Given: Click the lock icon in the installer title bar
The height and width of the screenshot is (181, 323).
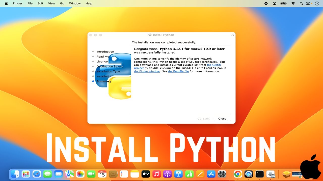Looking at the screenshot, I should 232,35.
